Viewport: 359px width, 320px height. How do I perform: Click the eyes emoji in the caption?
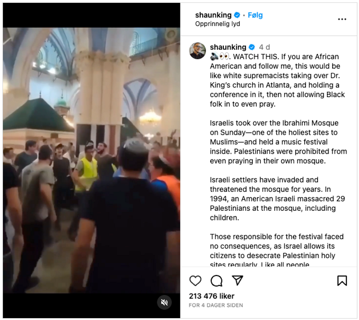click(x=224, y=56)
